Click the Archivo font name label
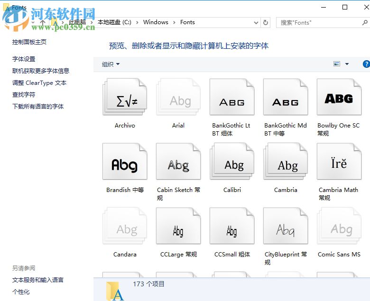370x301 pixels. click(125, 126)
